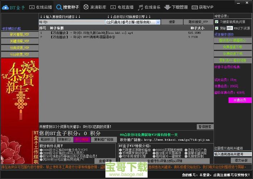This screenshot has width=253, height=179.
Task: Click the purple 积分商城 points store button
Action: [82, 140]
